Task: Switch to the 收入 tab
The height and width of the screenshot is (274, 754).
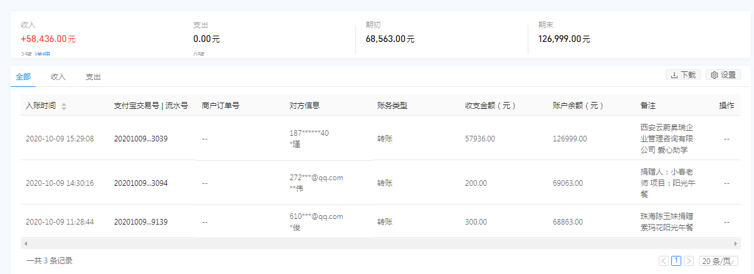Action: coord(58,77)
